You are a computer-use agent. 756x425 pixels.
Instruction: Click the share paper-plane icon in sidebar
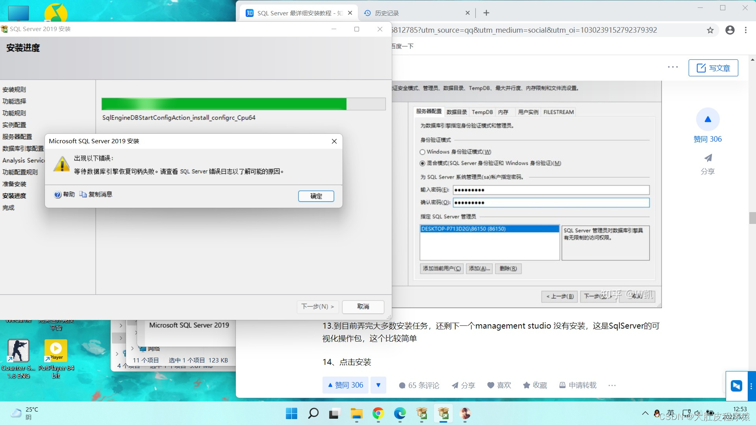point(708,158)
